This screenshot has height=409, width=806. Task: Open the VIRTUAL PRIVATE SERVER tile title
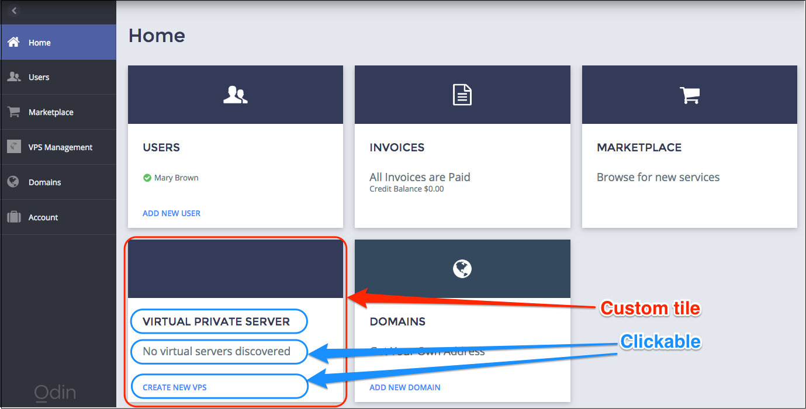[x=216, y=321]
